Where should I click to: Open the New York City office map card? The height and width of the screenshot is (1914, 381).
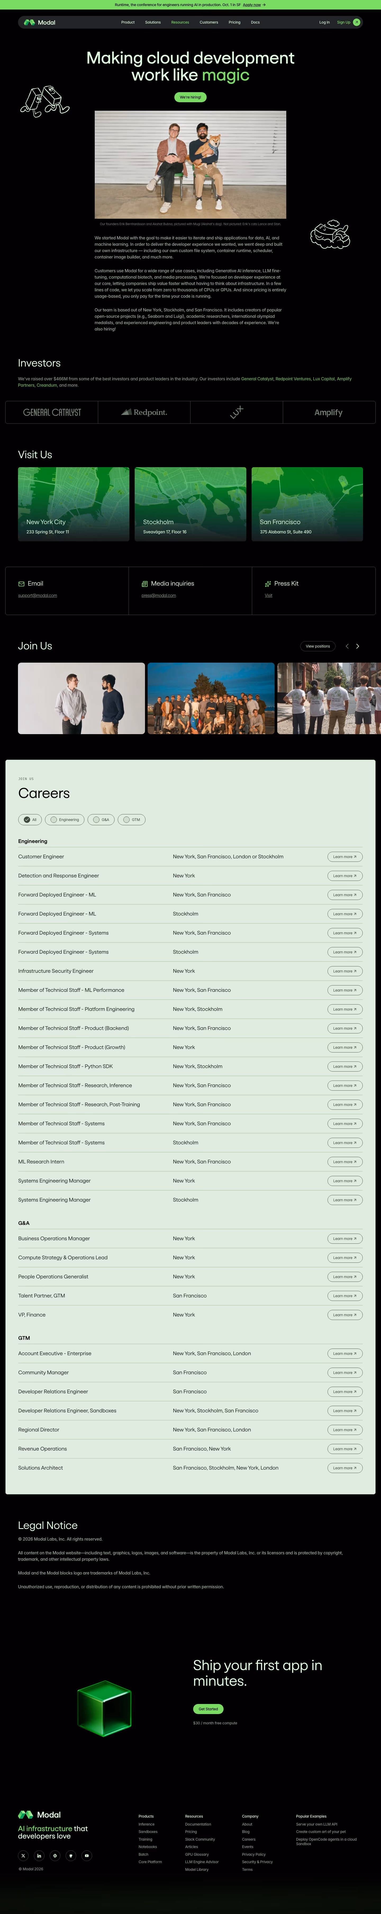coord(74,505)
